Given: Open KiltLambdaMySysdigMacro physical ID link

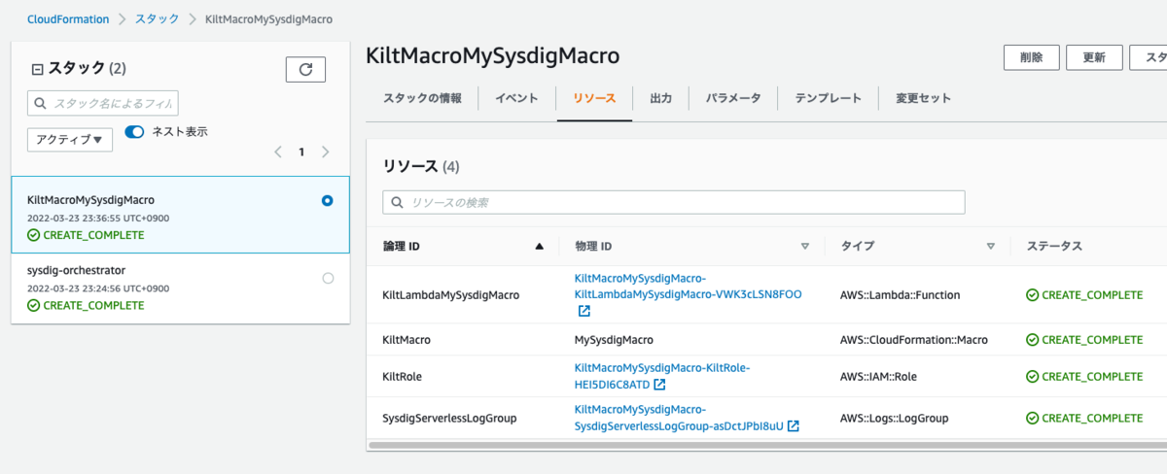Looking at the screenshot, I should [x=688, y=287].
